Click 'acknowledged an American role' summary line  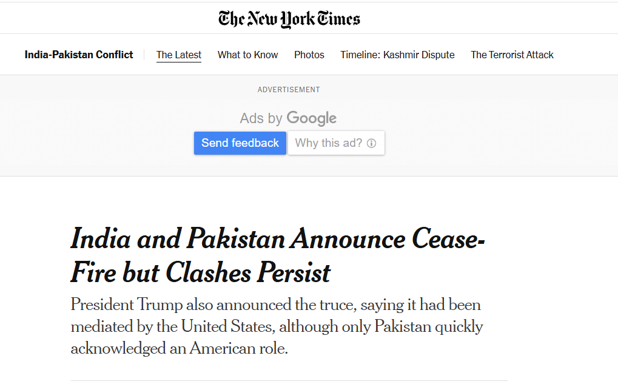pyautogui.click(x=179, y=349)
